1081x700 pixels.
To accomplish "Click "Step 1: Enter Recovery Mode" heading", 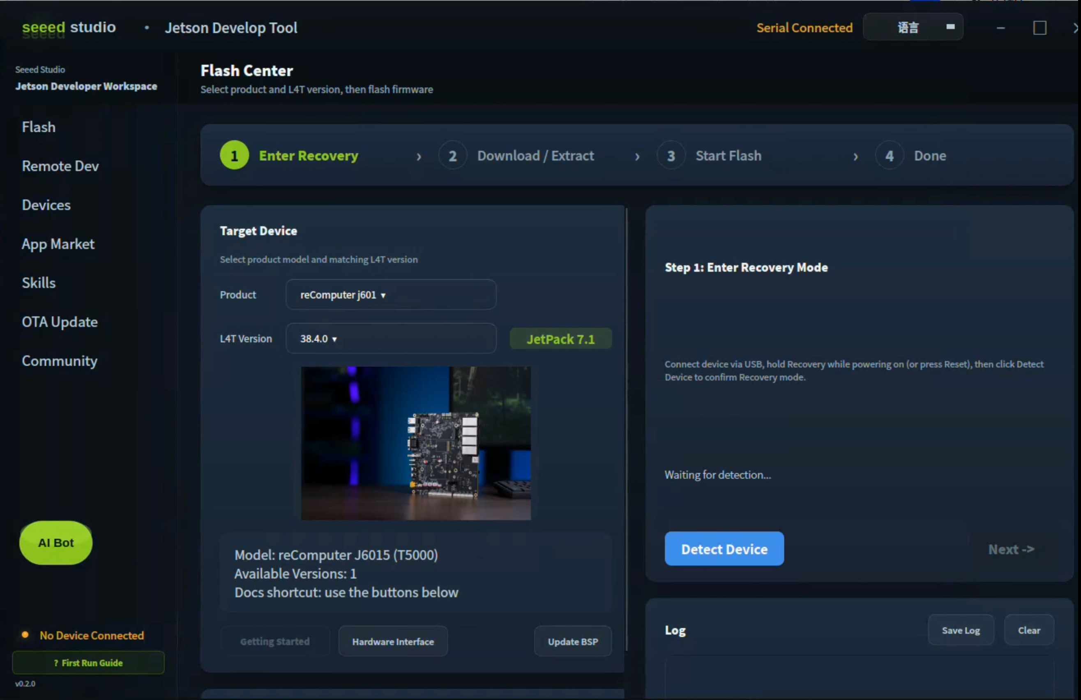I will [746, 267].
